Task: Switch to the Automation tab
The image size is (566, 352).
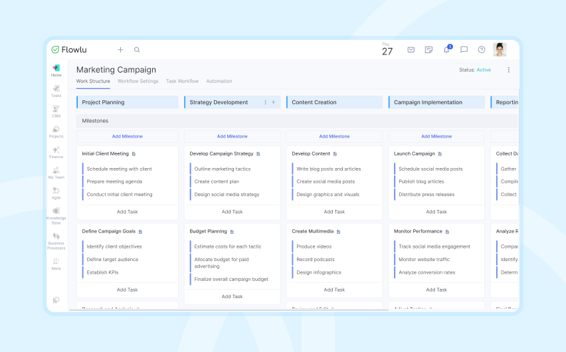Action: click(x=219, y=81)
